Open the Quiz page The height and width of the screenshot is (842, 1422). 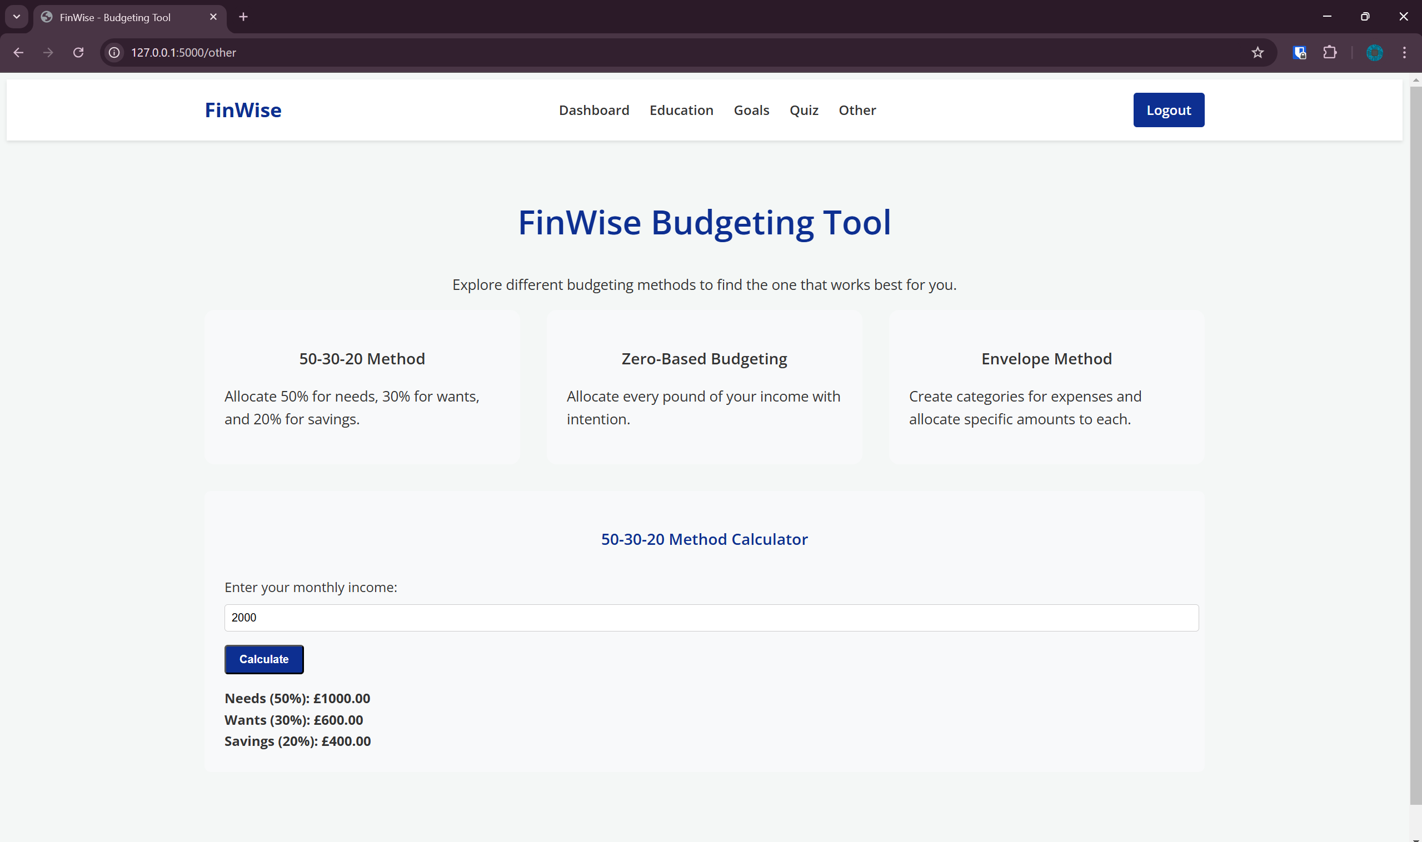tap(804, 110)
